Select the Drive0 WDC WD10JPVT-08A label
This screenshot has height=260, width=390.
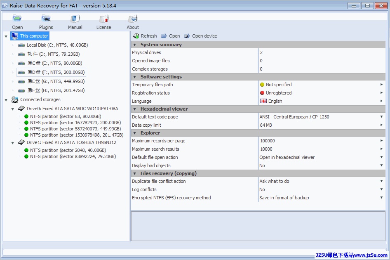(x=73, y=109)
